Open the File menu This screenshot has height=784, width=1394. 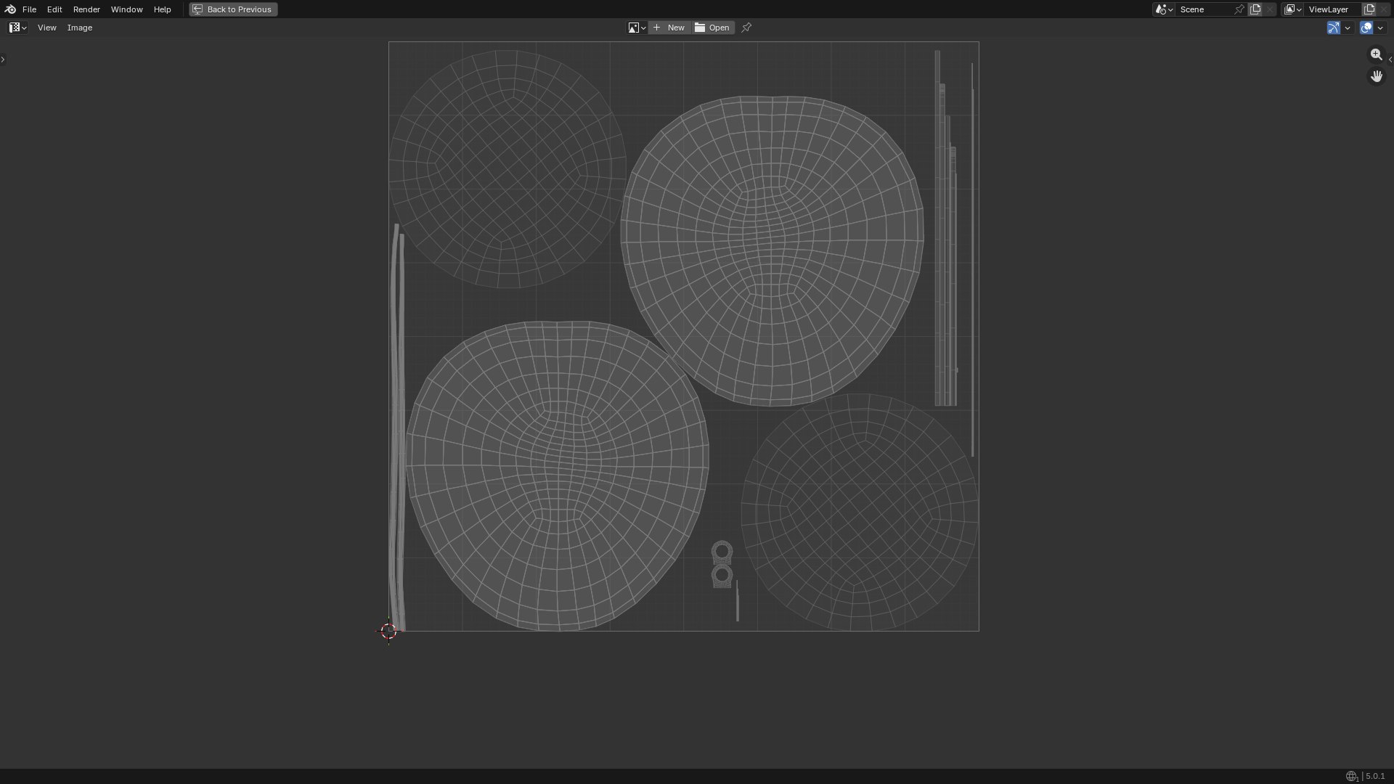click(x=29, y=9)
